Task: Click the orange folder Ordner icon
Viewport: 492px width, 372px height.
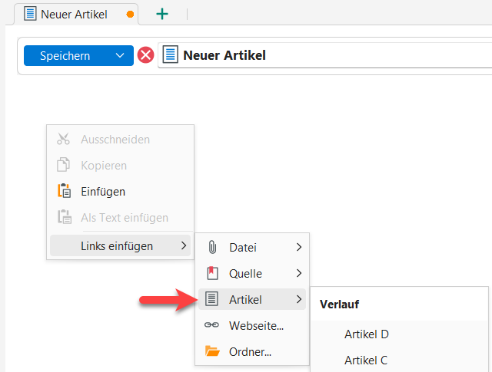Action: click(213, 351)
